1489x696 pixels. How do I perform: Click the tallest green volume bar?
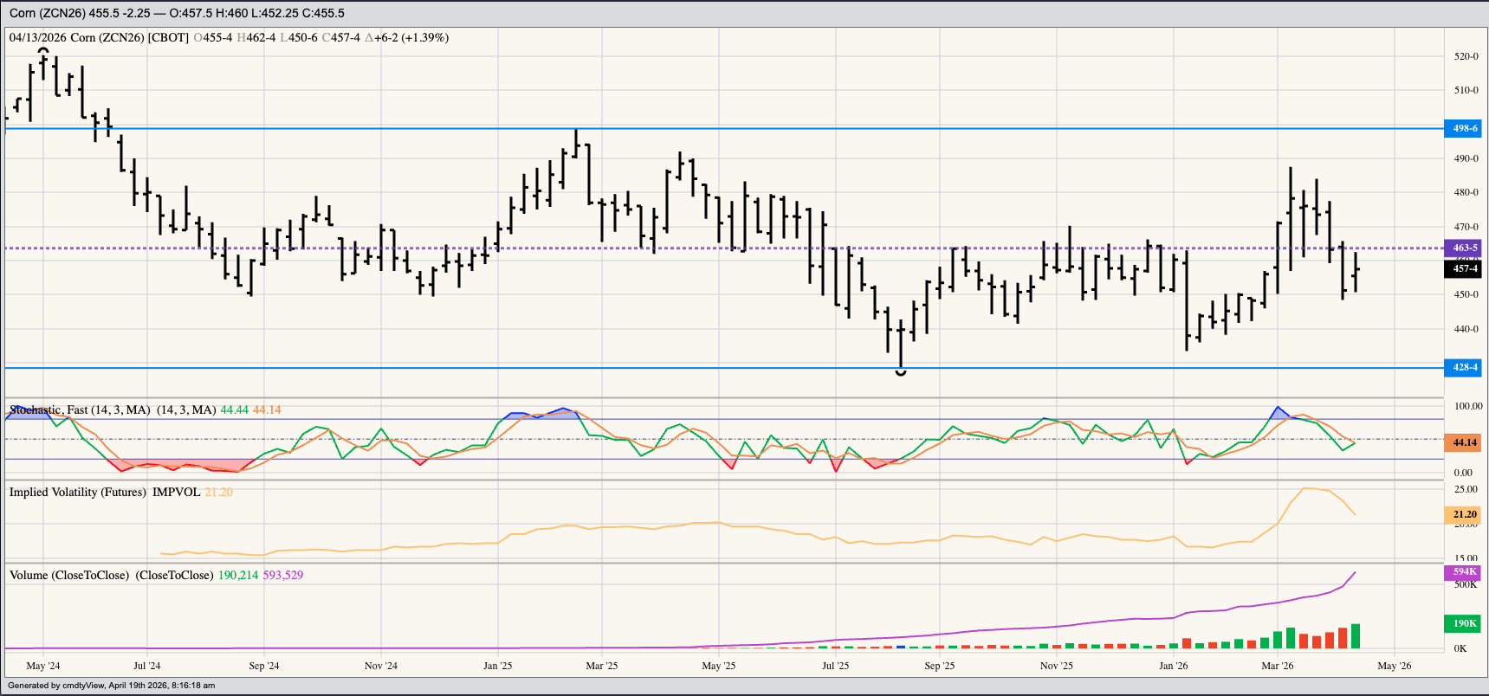click(x=1355, y=636)
